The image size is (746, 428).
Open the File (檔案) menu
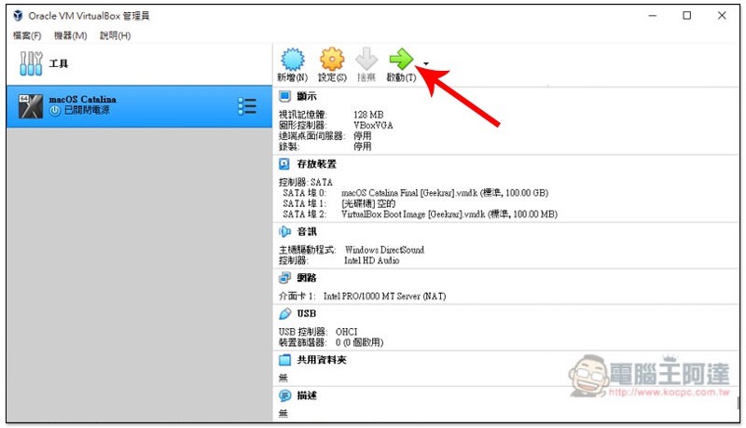coord(27,35)
